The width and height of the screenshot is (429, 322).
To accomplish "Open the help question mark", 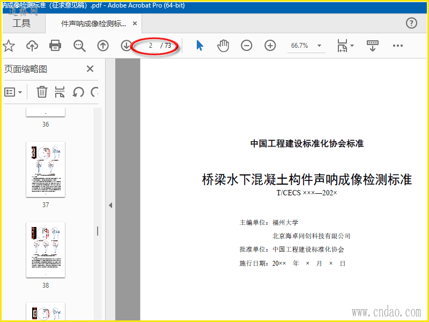I will (411, 23).
